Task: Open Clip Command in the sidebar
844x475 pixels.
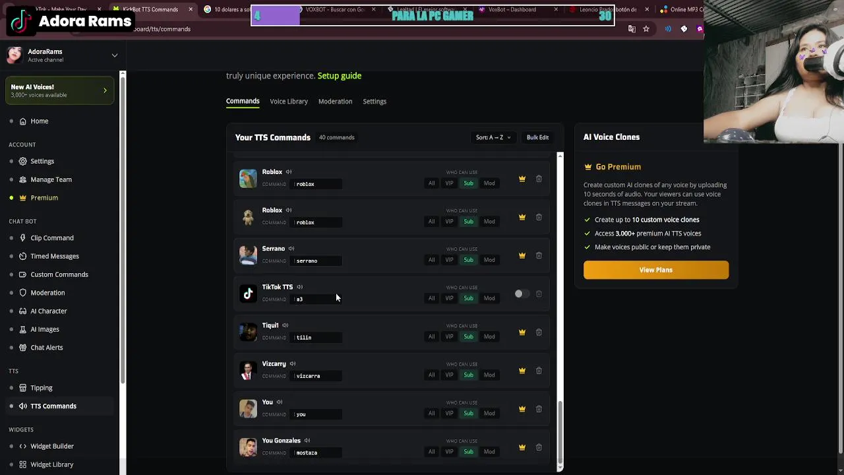Action: [52, 237]
